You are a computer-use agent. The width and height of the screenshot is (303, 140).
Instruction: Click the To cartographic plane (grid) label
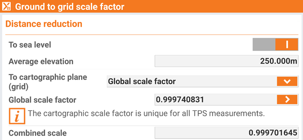pos(48,82)
